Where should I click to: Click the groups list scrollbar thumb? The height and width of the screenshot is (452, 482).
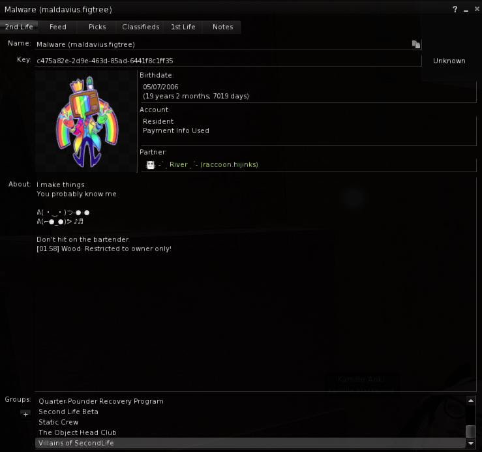471,431
